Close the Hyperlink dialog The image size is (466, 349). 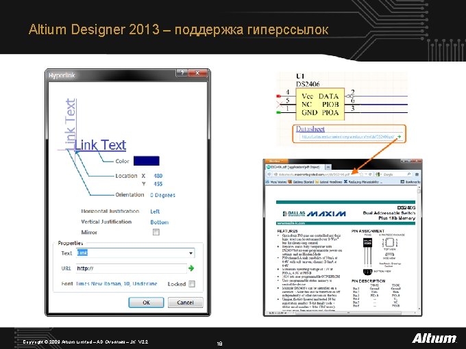pyautogui.click(x=197, y=73)
